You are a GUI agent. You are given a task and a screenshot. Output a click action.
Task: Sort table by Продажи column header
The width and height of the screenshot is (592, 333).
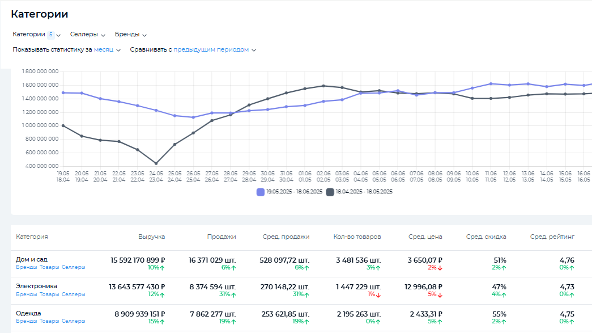(221, 237)
